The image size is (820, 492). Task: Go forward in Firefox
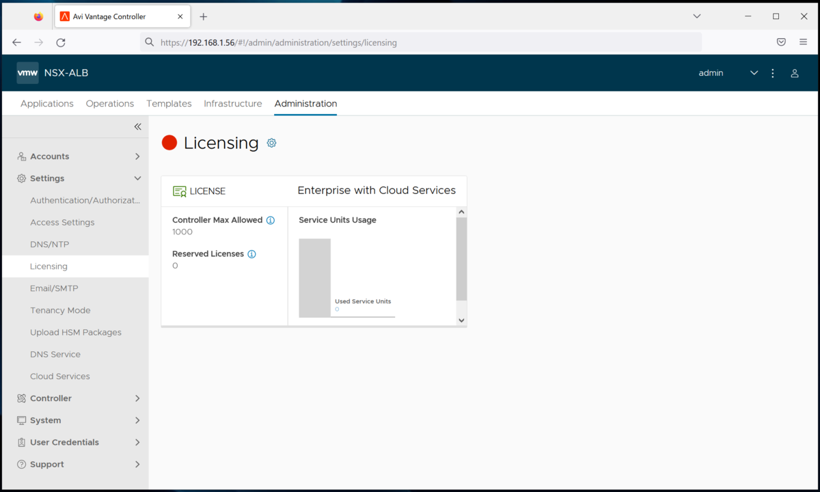(39, 42)
